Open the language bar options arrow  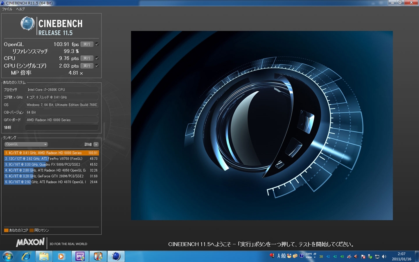click(x=315, y=257)
